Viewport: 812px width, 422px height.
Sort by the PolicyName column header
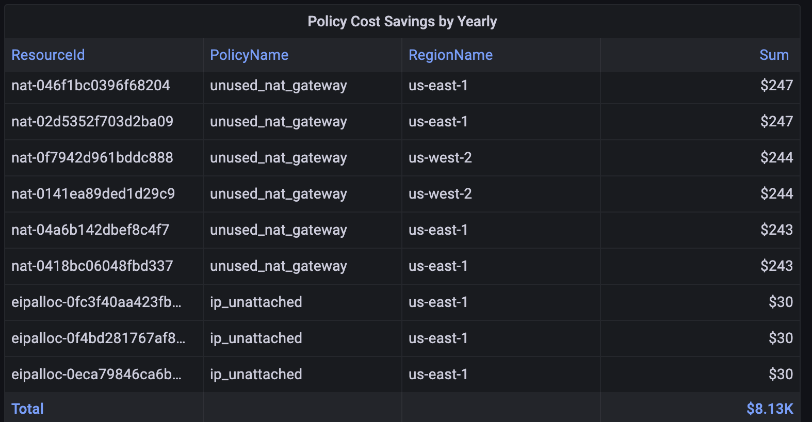pos(249,55)
